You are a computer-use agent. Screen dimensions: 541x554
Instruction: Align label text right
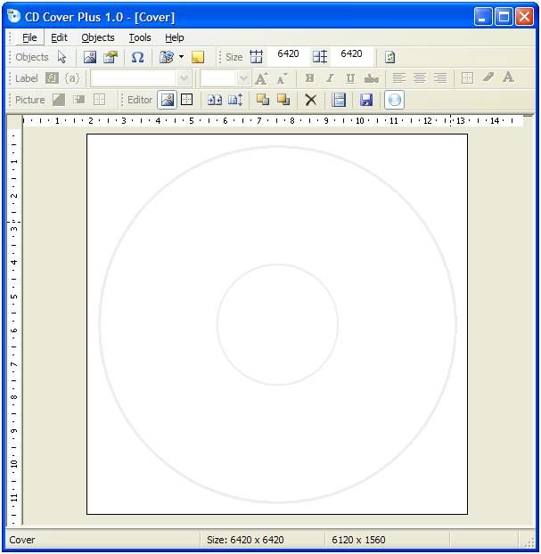(440, 78)
